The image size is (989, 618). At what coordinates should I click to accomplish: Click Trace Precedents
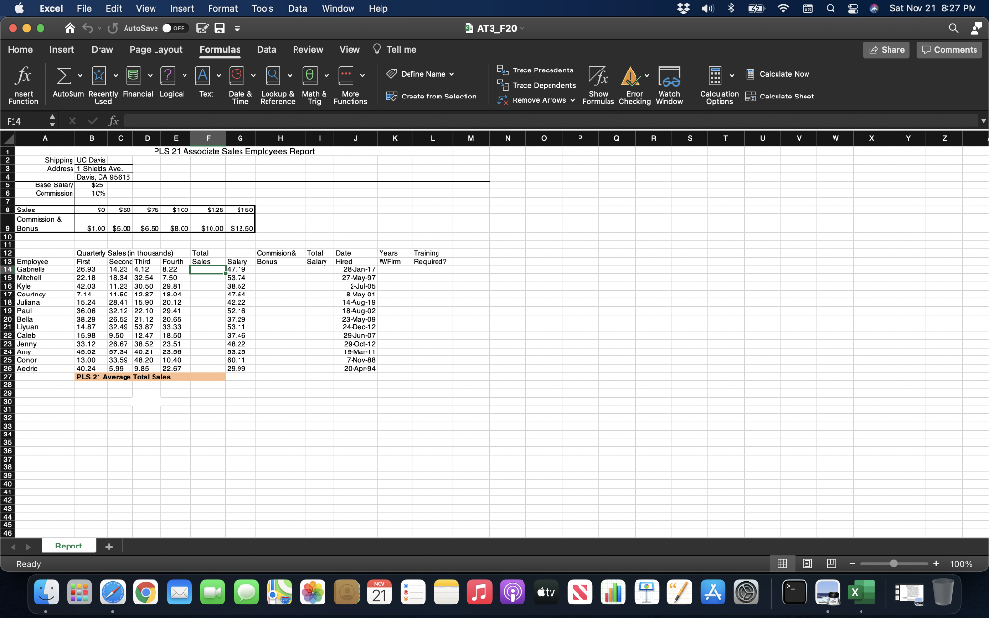click(535, 70)
